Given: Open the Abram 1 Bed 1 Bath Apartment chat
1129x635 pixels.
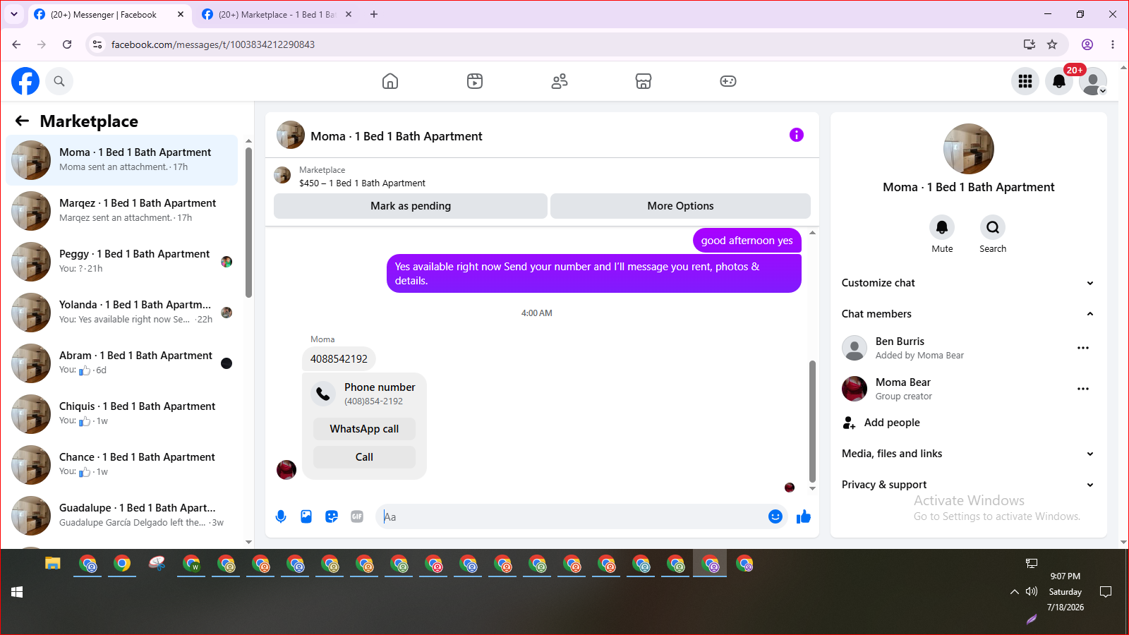Looking at the screenshot, I should (x=122, y=363).
